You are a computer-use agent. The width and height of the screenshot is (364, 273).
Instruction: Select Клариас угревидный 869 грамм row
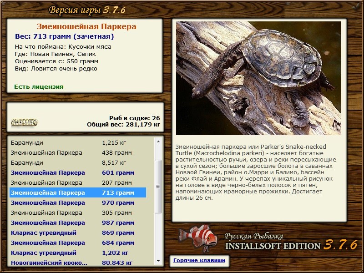78,233
